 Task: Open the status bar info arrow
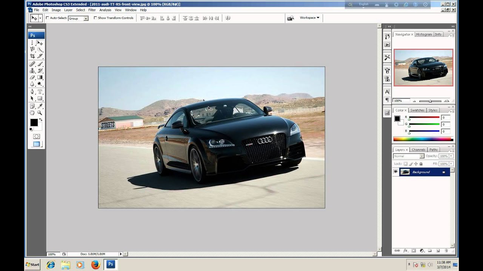coord(121,254)
